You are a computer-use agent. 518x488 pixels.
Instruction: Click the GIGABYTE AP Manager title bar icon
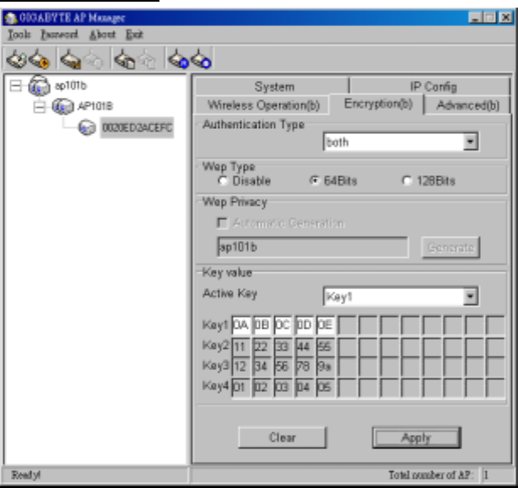[x=11, y=18]
